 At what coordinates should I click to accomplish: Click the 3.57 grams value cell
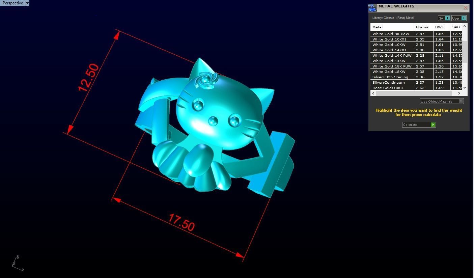(423, 66)
